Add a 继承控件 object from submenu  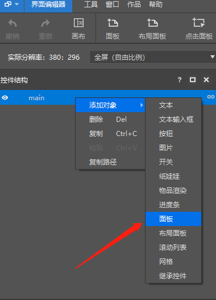click(x=173, y=276)
